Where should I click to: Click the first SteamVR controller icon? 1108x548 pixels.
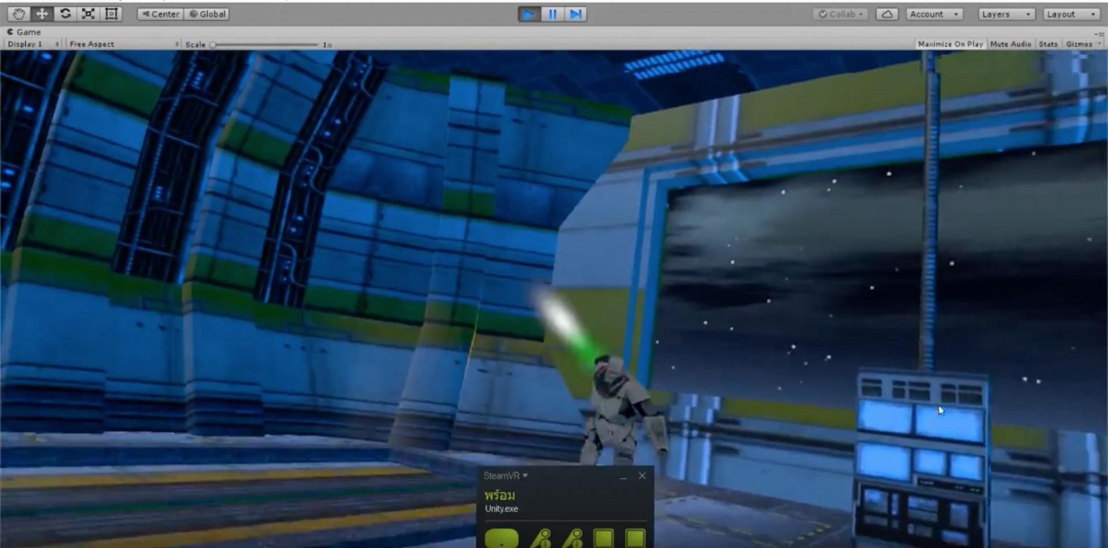coord(541,538)
